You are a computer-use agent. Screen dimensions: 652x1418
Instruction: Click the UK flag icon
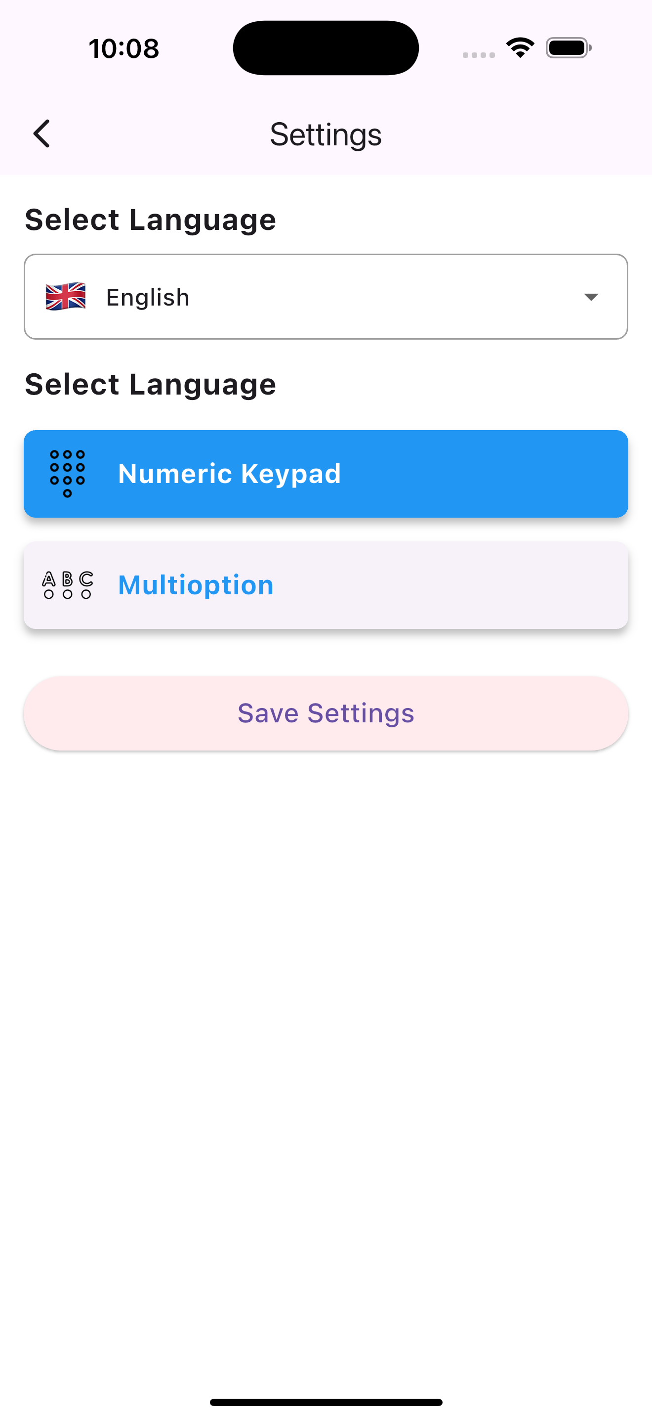[66, 297]
